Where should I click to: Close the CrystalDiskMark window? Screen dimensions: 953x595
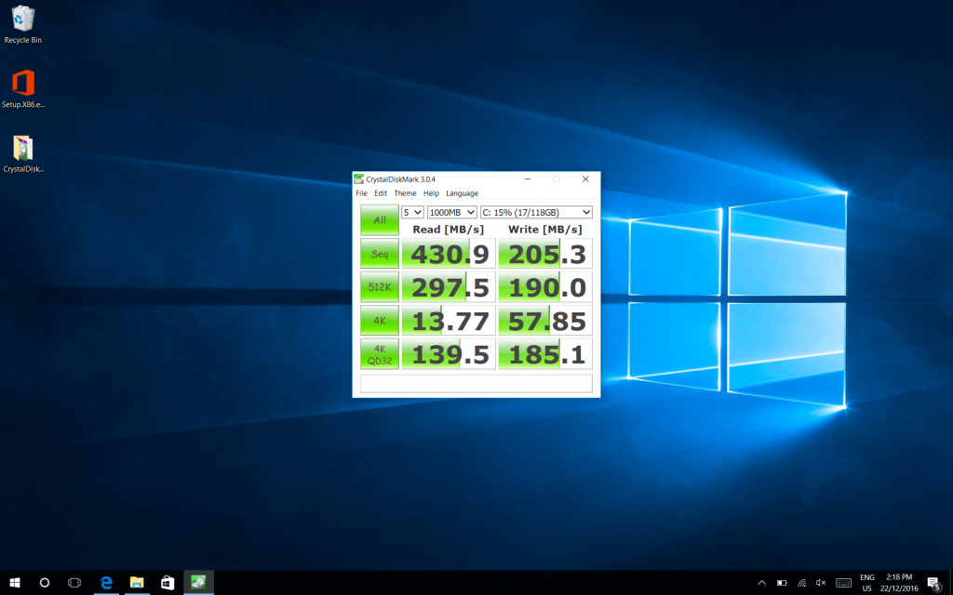[585, 179]
